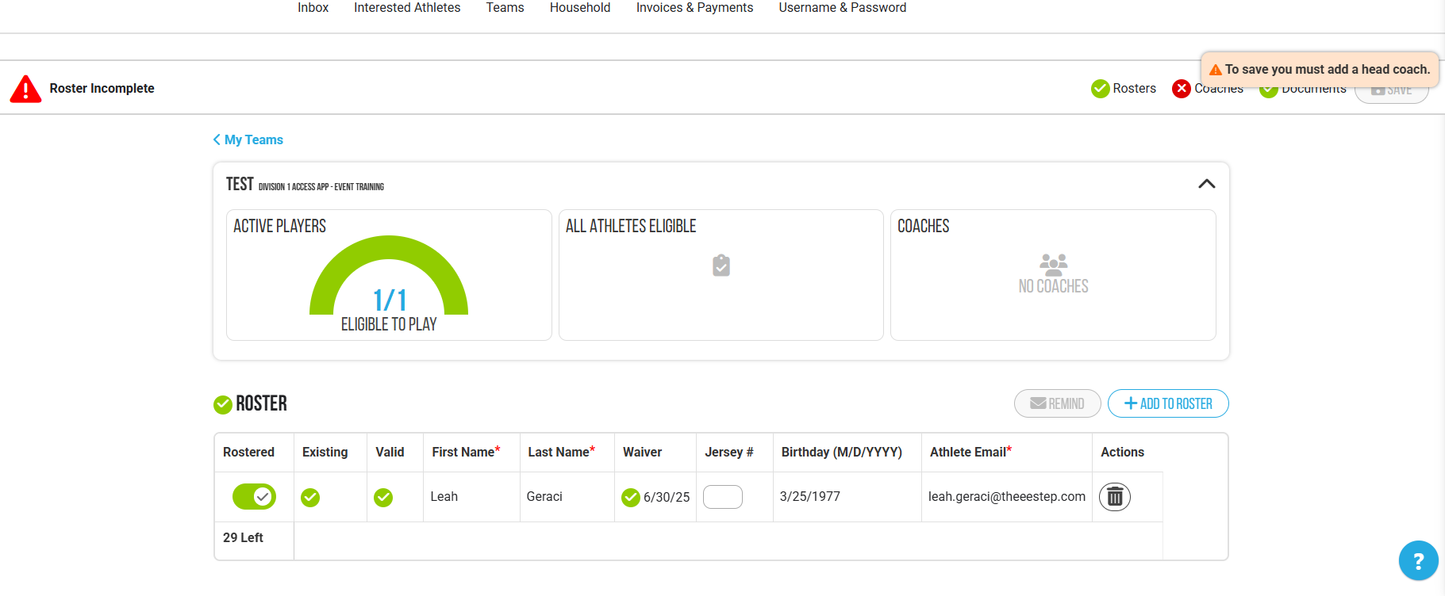Viewport: 1445px width, 596px height.
Task: Click the Valid checkmark in Leah's row
Action: (x=383, y=497)
